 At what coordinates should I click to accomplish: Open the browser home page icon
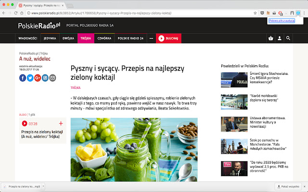point(22,13)
